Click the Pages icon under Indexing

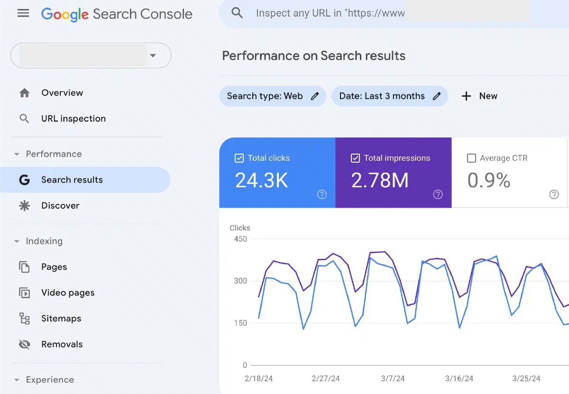24,267
